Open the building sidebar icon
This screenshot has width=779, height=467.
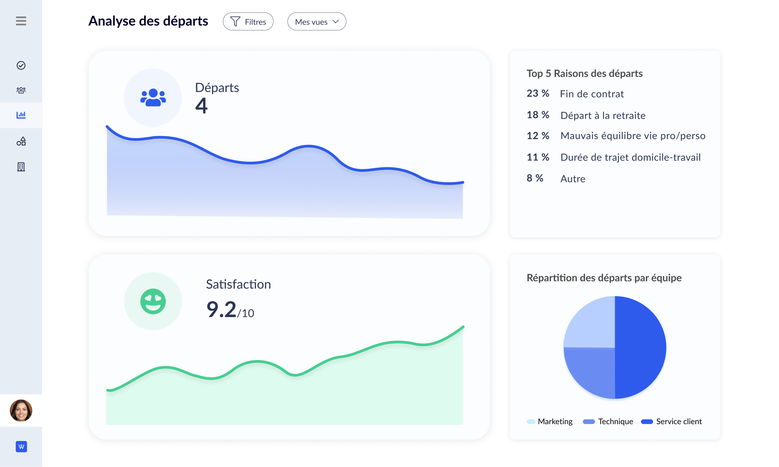[21, 167]
